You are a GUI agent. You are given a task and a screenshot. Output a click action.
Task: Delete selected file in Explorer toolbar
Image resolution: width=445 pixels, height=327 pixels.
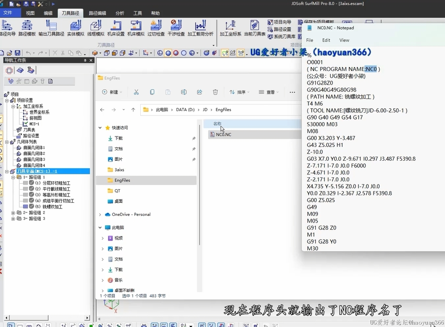(x=215, y=92)
